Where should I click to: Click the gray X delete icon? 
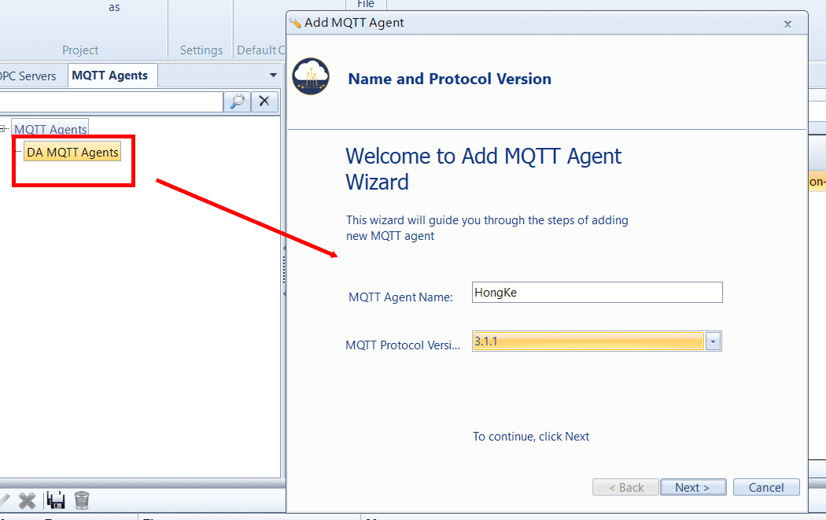tap(28, 500)
